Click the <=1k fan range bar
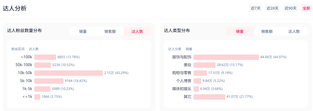313x111 pixels. coord(37,97)
